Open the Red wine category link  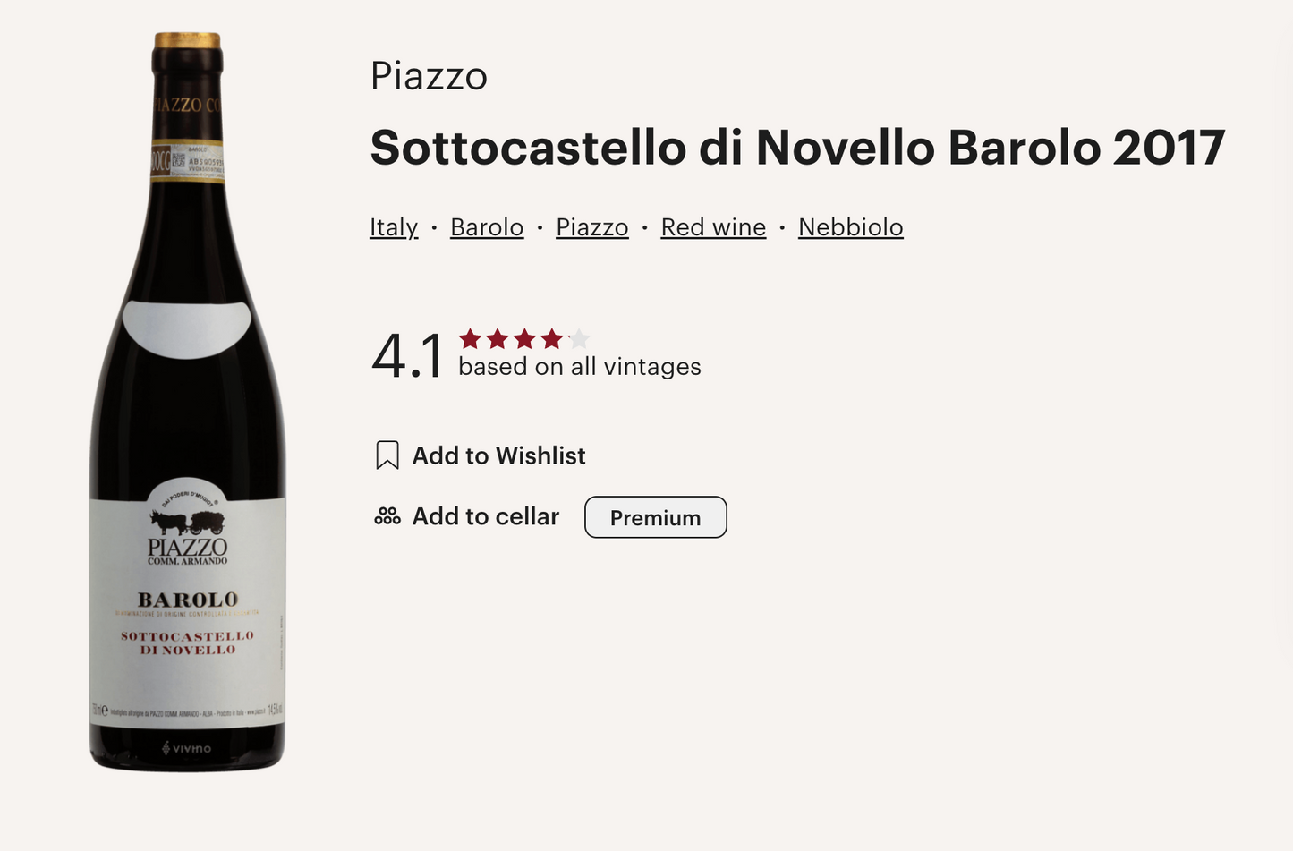[x=712, y=227]
